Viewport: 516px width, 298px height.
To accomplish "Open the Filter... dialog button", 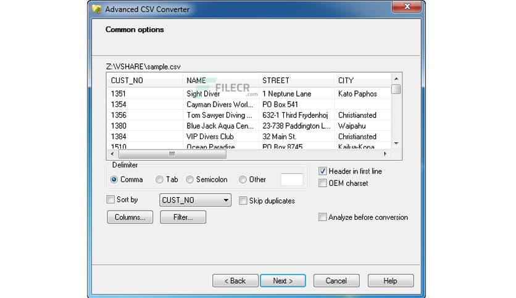I will coord(183,217).
